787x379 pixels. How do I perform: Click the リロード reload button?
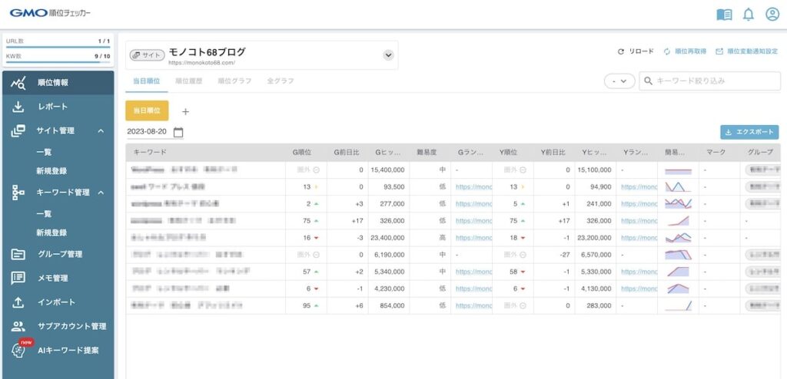(x=636, y=51)
